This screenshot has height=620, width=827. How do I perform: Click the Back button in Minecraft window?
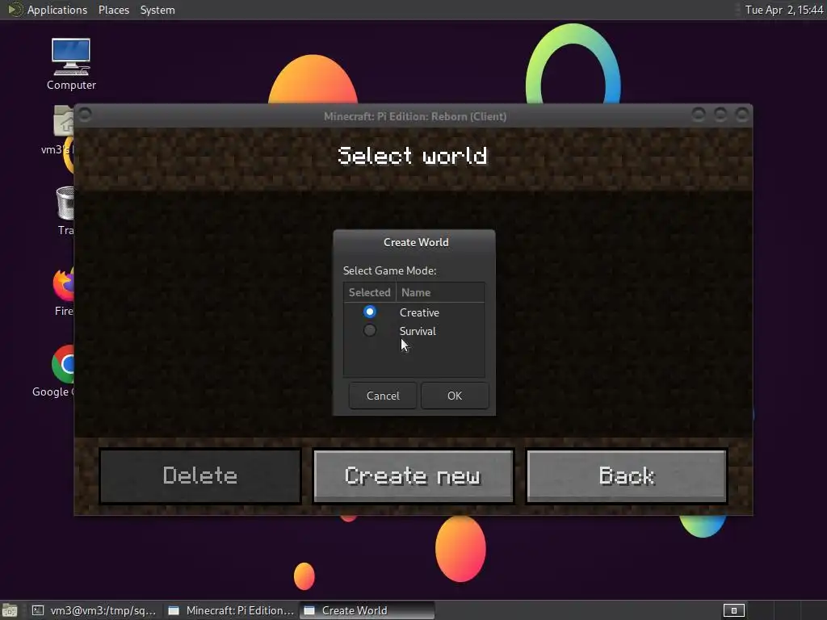(627, 476)
